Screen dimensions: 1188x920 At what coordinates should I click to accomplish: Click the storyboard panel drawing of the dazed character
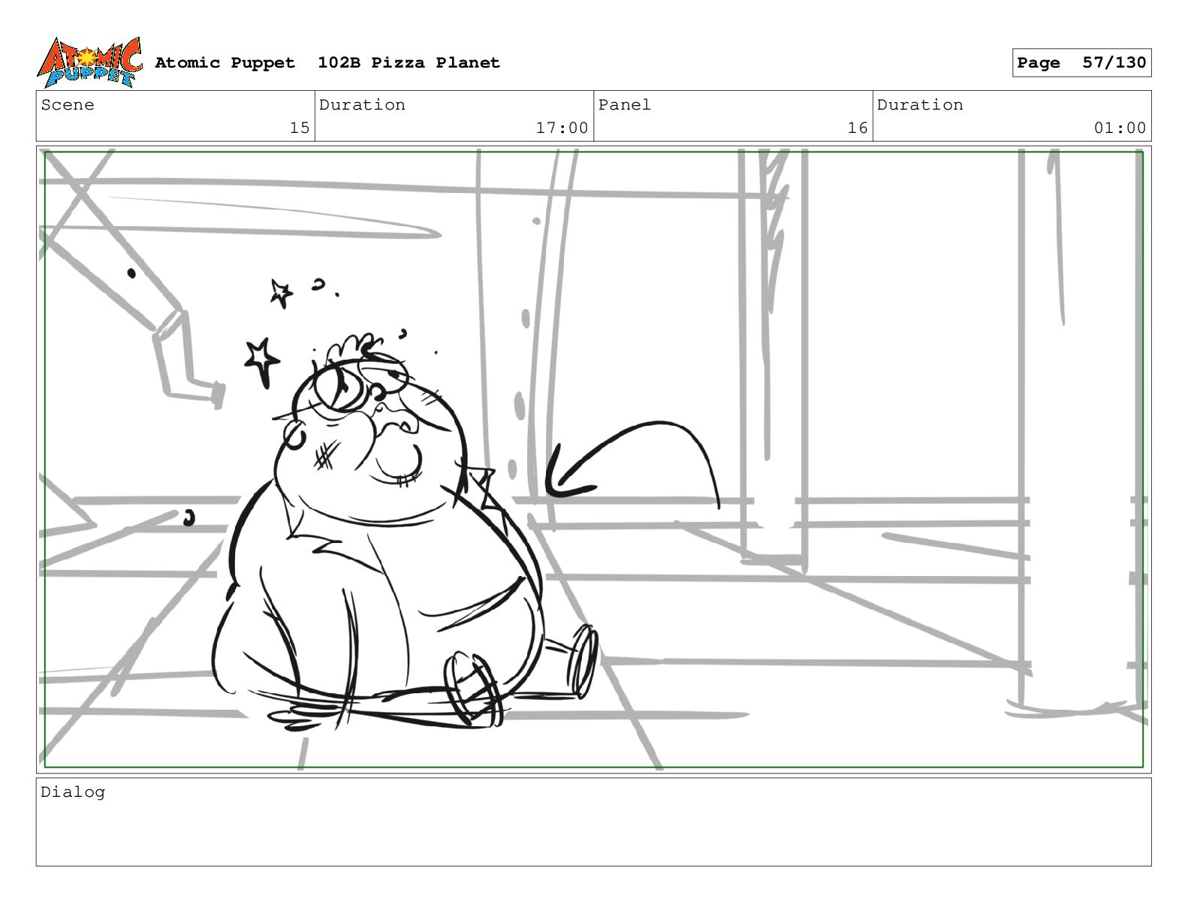[x=593, y=460]
